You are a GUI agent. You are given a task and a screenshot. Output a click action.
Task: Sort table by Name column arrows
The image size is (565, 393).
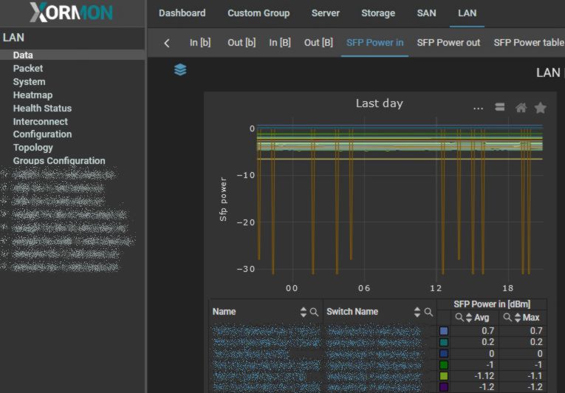pos(304,312)
